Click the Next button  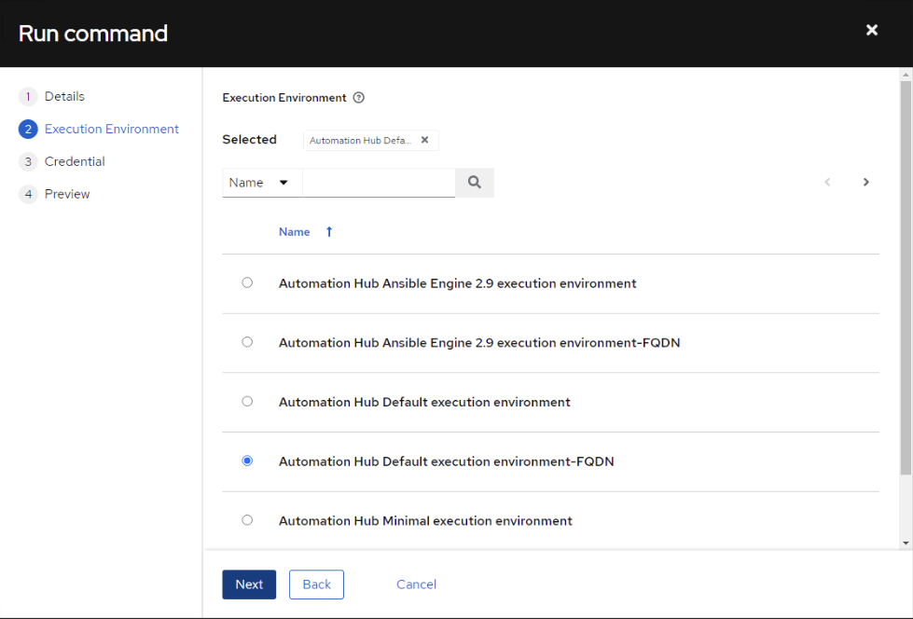249,585
